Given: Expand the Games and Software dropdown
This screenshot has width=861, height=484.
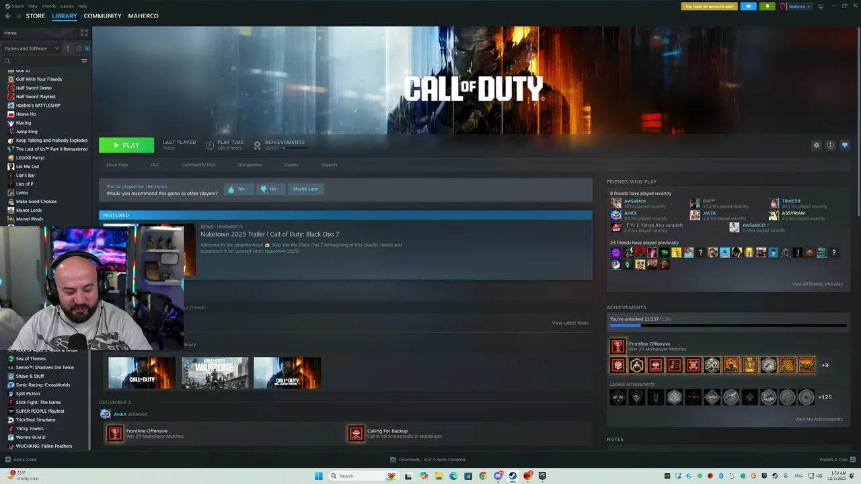Looking at the screenshot, I should coord(32,48).
